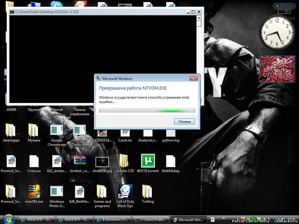Click the console scrollbar up arrow

click(x=199, y=18)
